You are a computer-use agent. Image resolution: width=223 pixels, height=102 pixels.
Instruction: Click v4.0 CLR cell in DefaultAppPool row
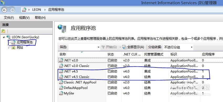(x=126, y=88)
